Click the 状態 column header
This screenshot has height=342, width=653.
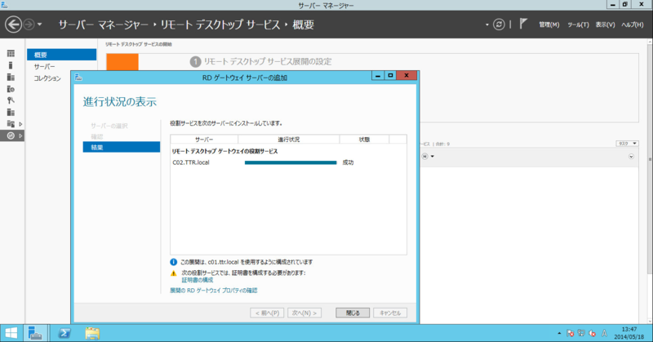pyautogui.click(x=364, y=140)
